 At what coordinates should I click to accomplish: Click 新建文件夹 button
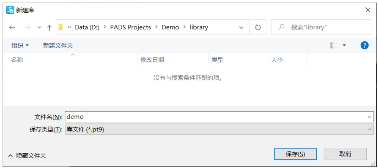58,45
